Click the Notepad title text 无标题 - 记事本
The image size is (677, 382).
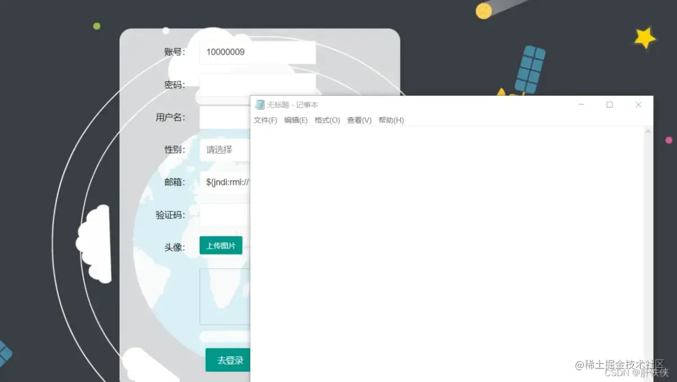pyautogui.click(x=292, y=105)
